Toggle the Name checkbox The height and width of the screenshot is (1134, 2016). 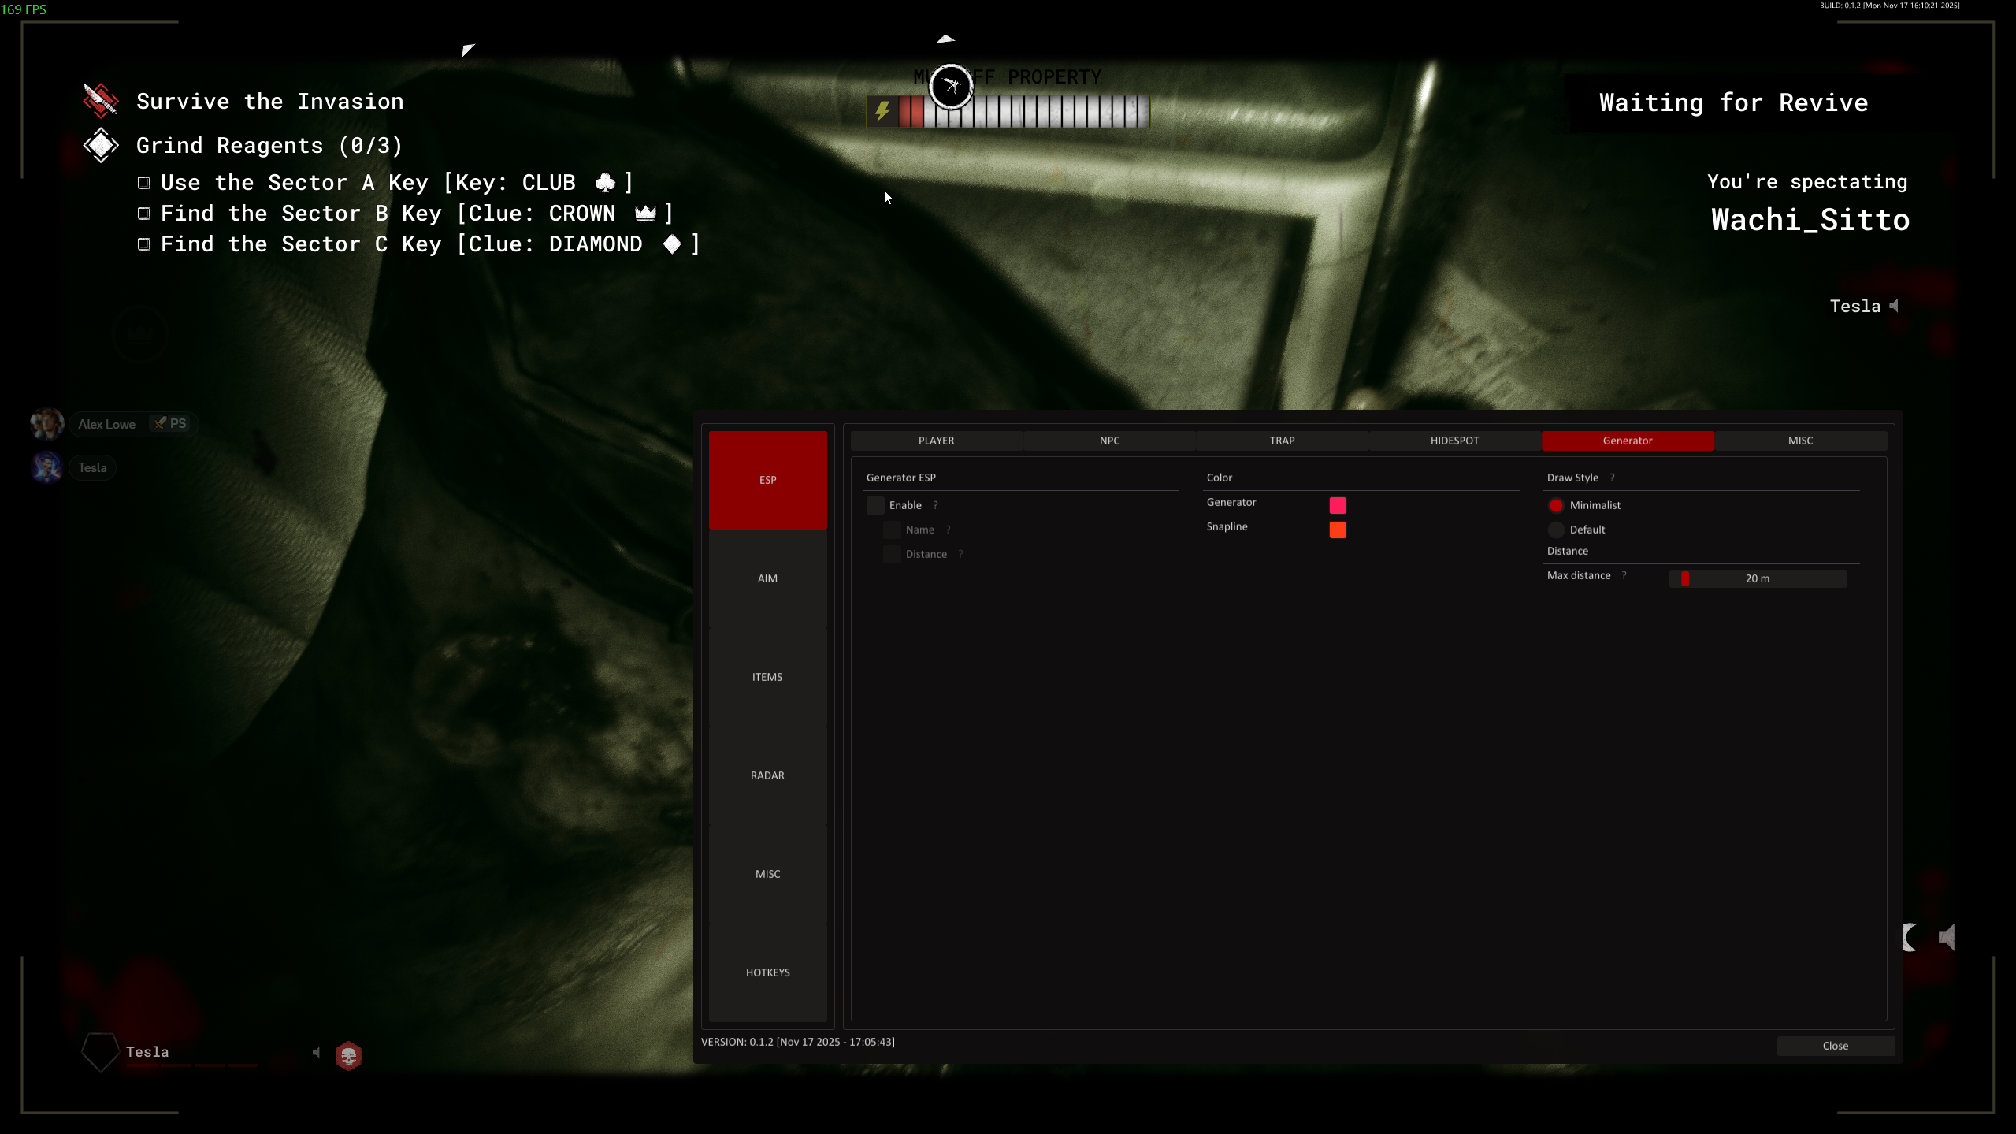[x=892, y=530]
